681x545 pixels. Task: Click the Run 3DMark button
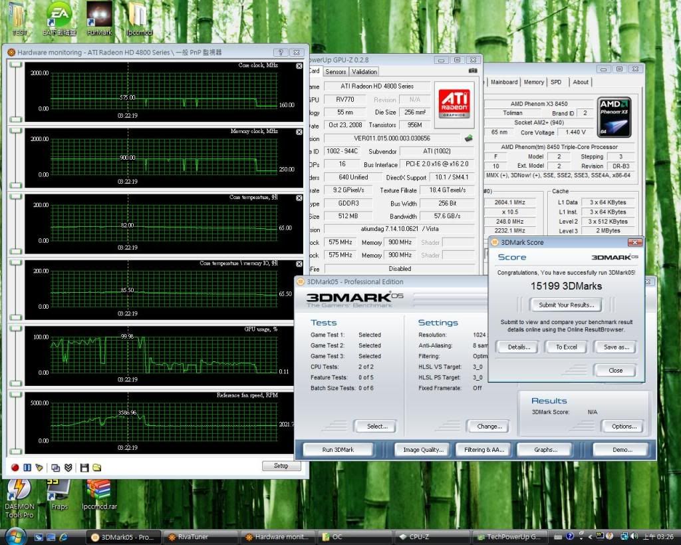(338, 449)
